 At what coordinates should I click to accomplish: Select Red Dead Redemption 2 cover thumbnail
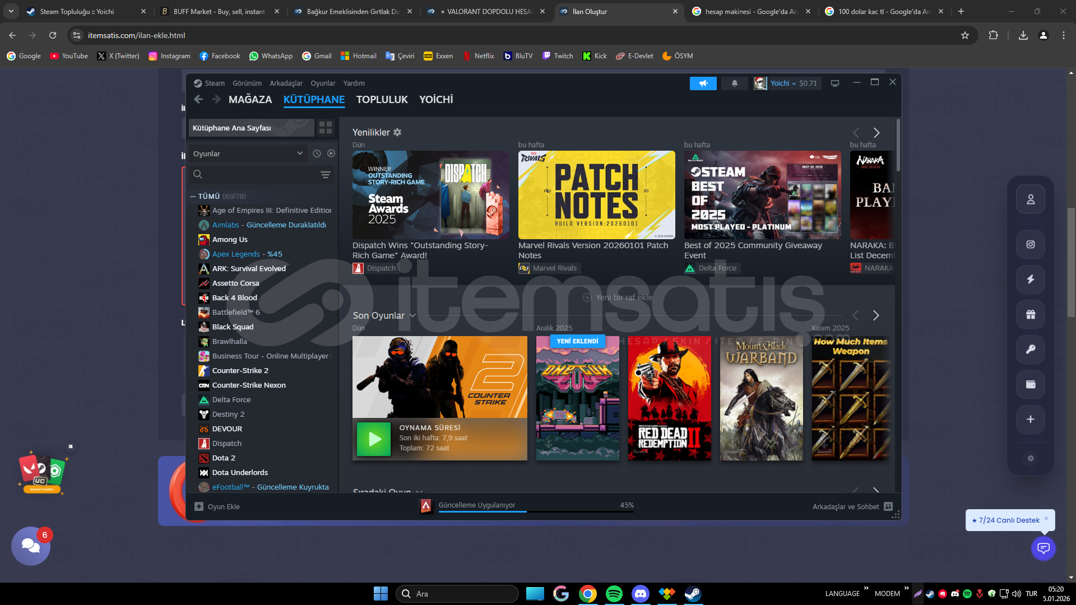[669, 398]
